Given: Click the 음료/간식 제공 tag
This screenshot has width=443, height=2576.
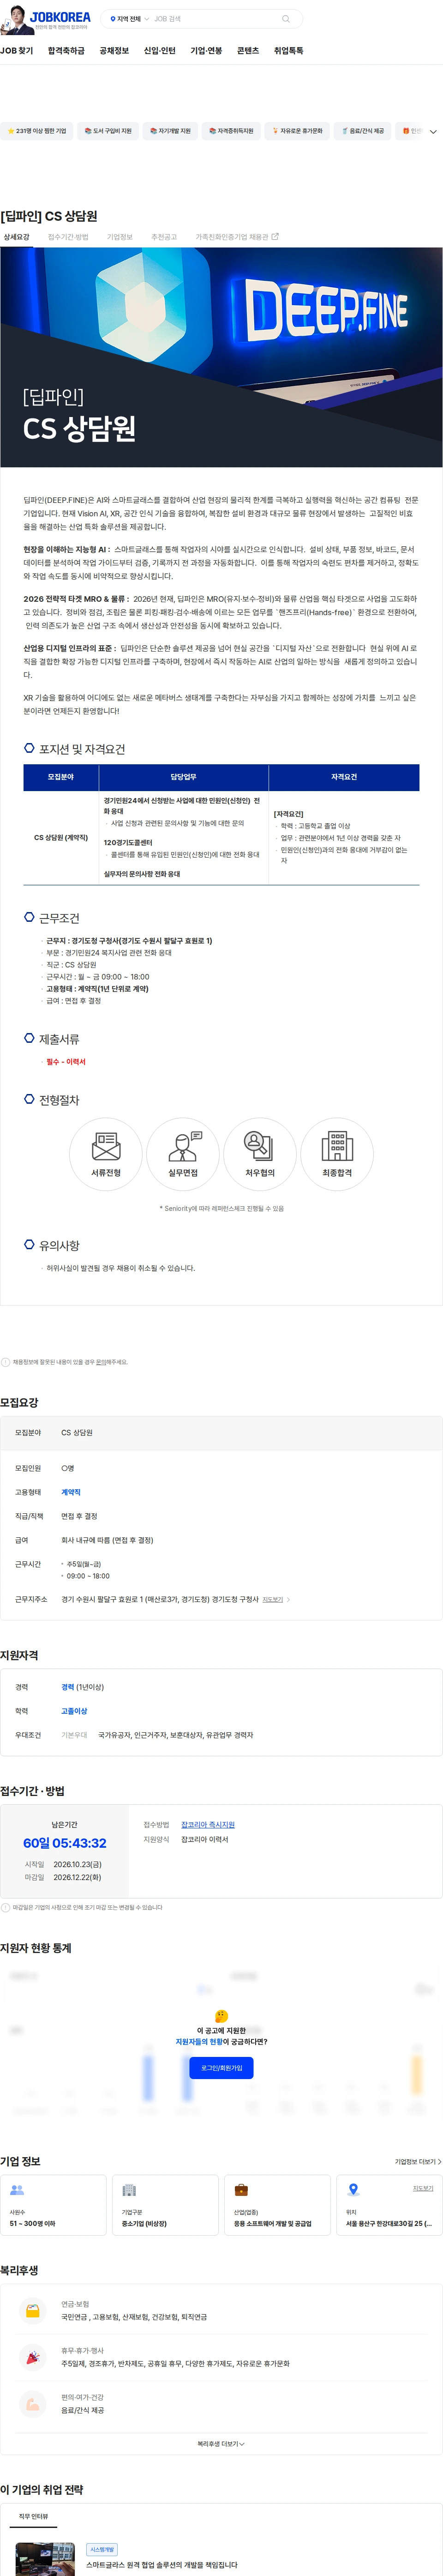Looking at the screenshot, I should (x=362, y=131).
